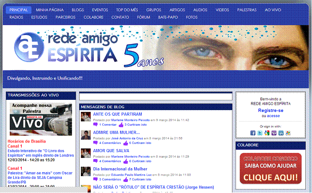Open the FOTOS menu item
Screen dimensions: 312x193
tap(192, 17)
